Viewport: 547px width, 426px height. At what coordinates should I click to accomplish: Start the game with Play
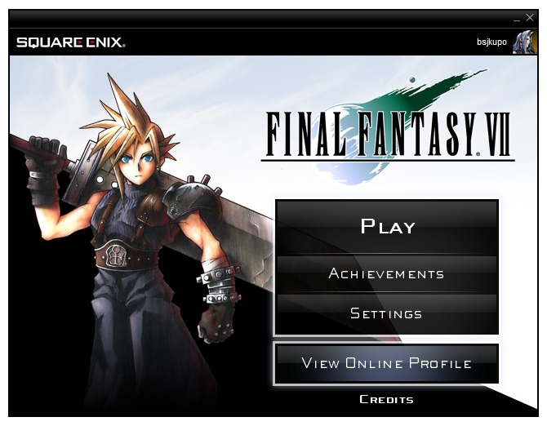pyautogui.click(x=387, y=226)
